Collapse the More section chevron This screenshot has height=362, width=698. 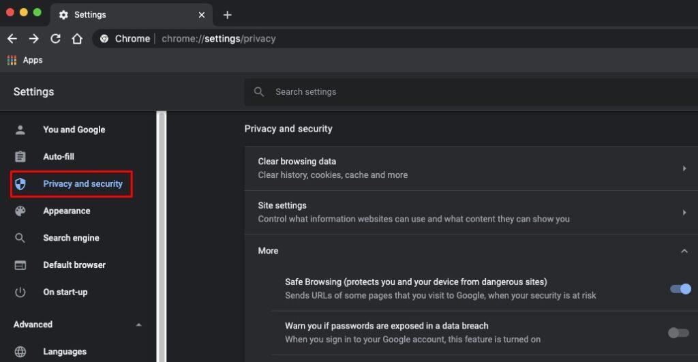pos(684,251)
